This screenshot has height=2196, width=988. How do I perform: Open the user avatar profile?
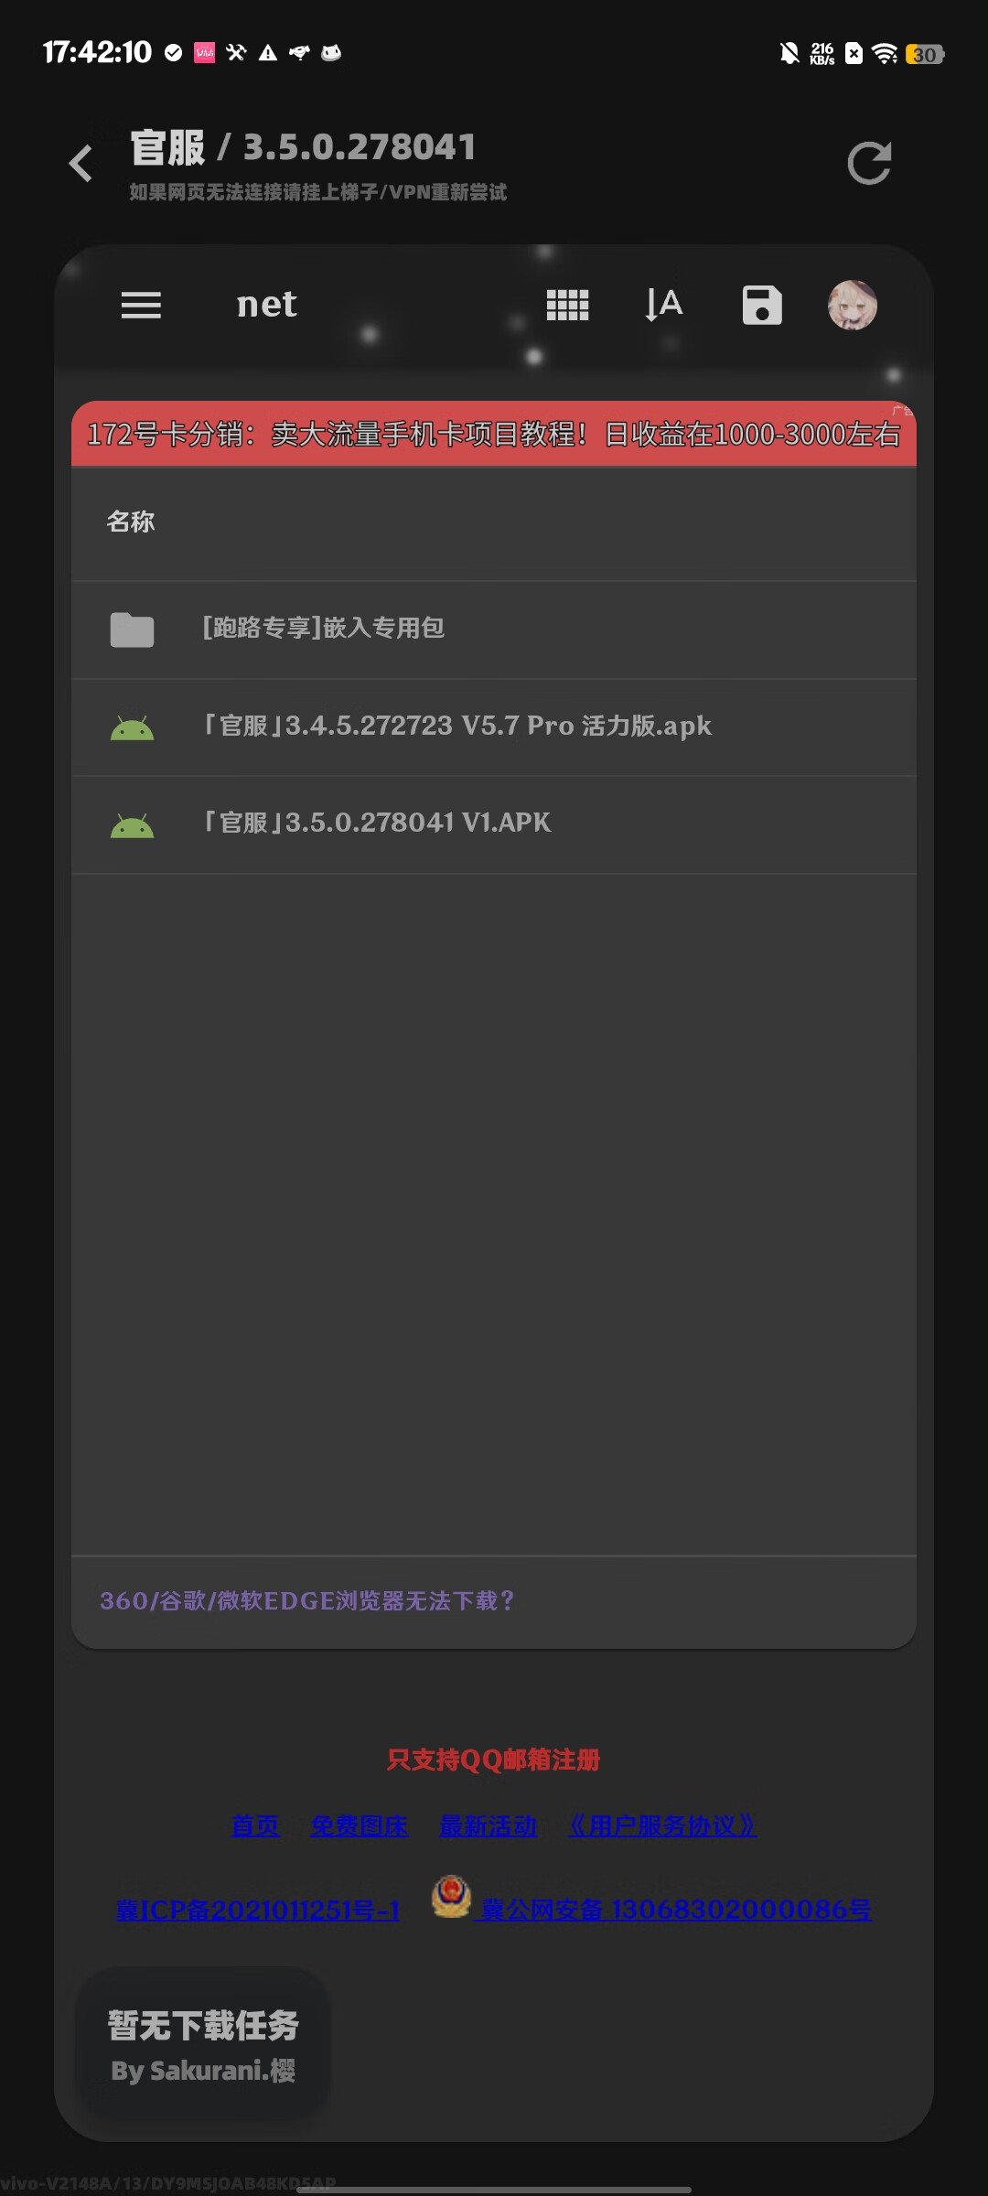pyautogui.click(x=852, y=305)
